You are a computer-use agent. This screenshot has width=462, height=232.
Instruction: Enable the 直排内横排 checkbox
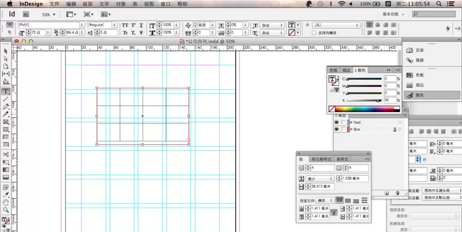[x=314, y=33]
